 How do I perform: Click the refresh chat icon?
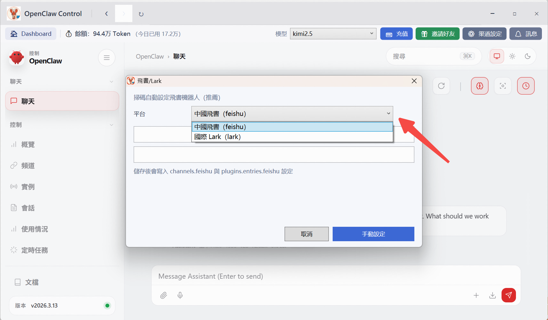(x=441, y=86)
